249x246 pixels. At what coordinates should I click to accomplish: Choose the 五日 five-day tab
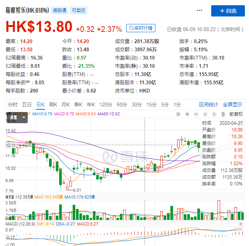point(27,104)
